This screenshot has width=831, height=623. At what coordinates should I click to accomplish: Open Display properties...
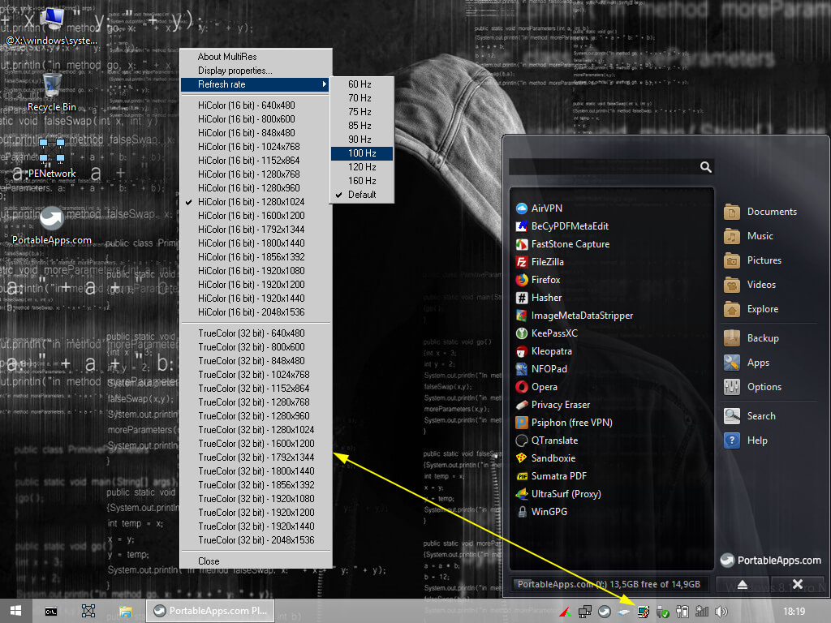coord(256,71)
